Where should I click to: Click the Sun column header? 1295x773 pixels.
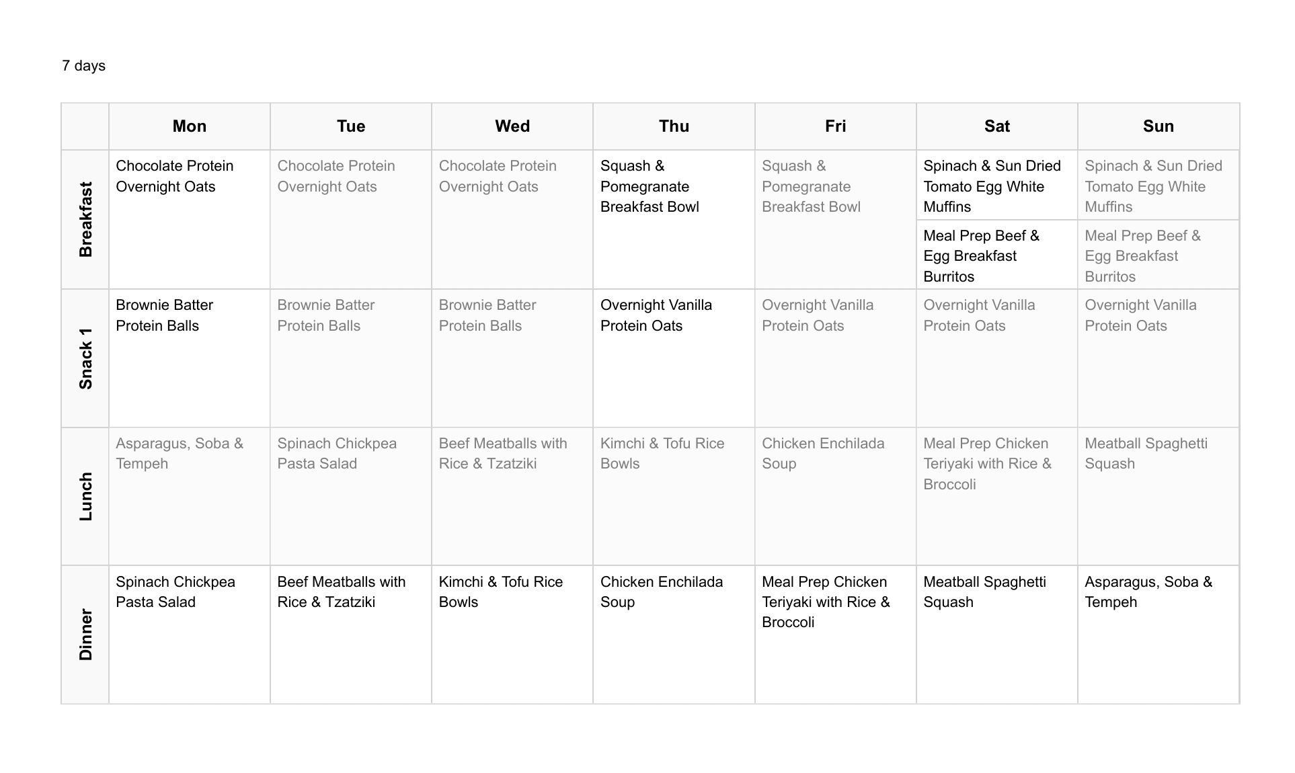[x=1158, y=126]
